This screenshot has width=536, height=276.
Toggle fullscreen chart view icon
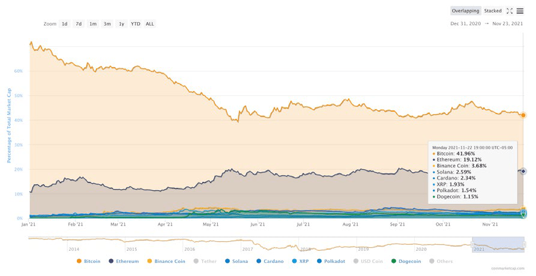point(510,11)
